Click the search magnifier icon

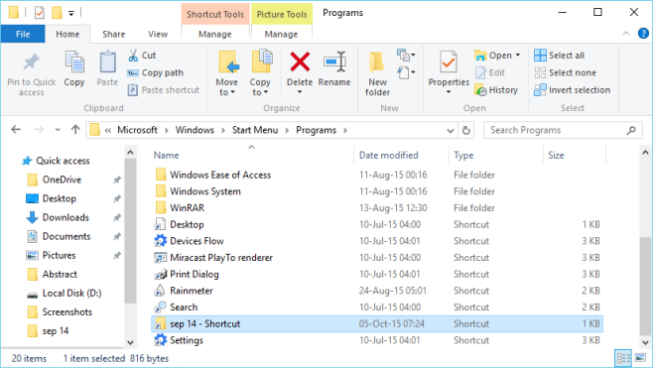tap(631, 130)
